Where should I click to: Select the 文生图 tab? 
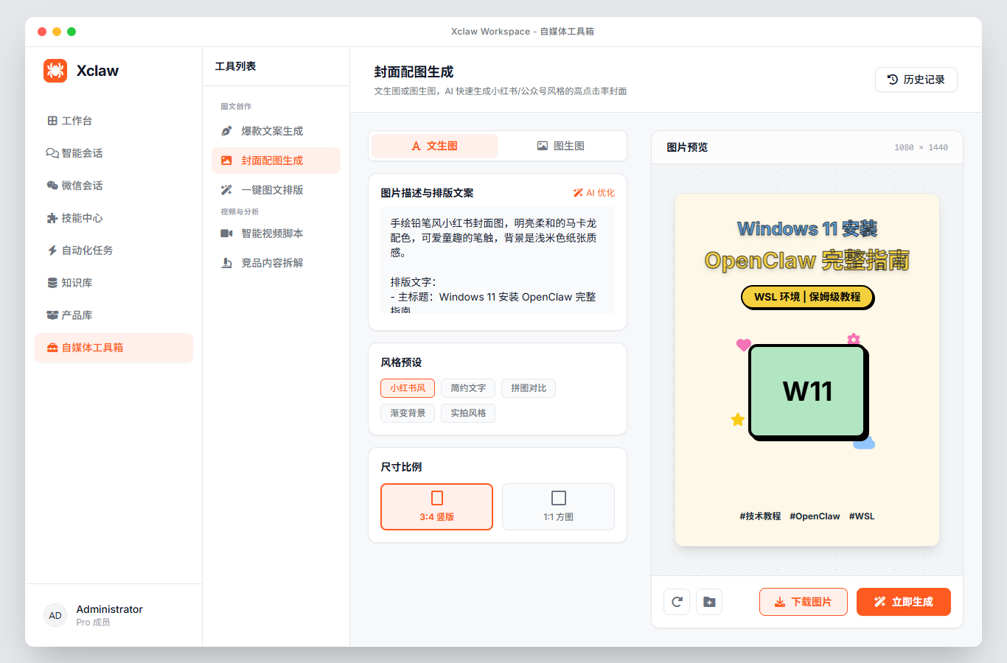coord(435,146)
